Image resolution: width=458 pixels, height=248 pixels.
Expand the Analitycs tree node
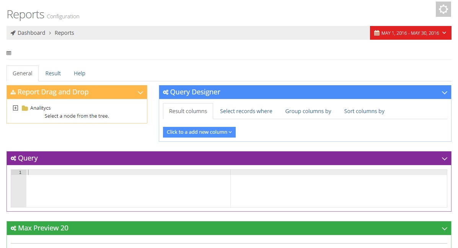coord(15,108)
